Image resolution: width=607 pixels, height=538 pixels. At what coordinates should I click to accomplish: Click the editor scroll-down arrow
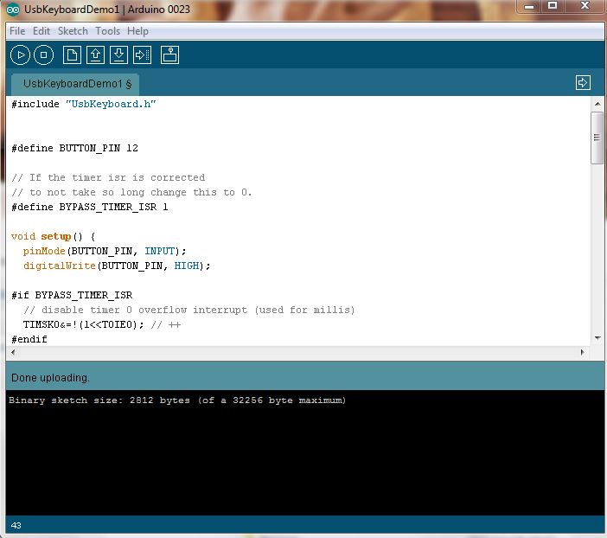pyautogui.click(x=597, y=338)
